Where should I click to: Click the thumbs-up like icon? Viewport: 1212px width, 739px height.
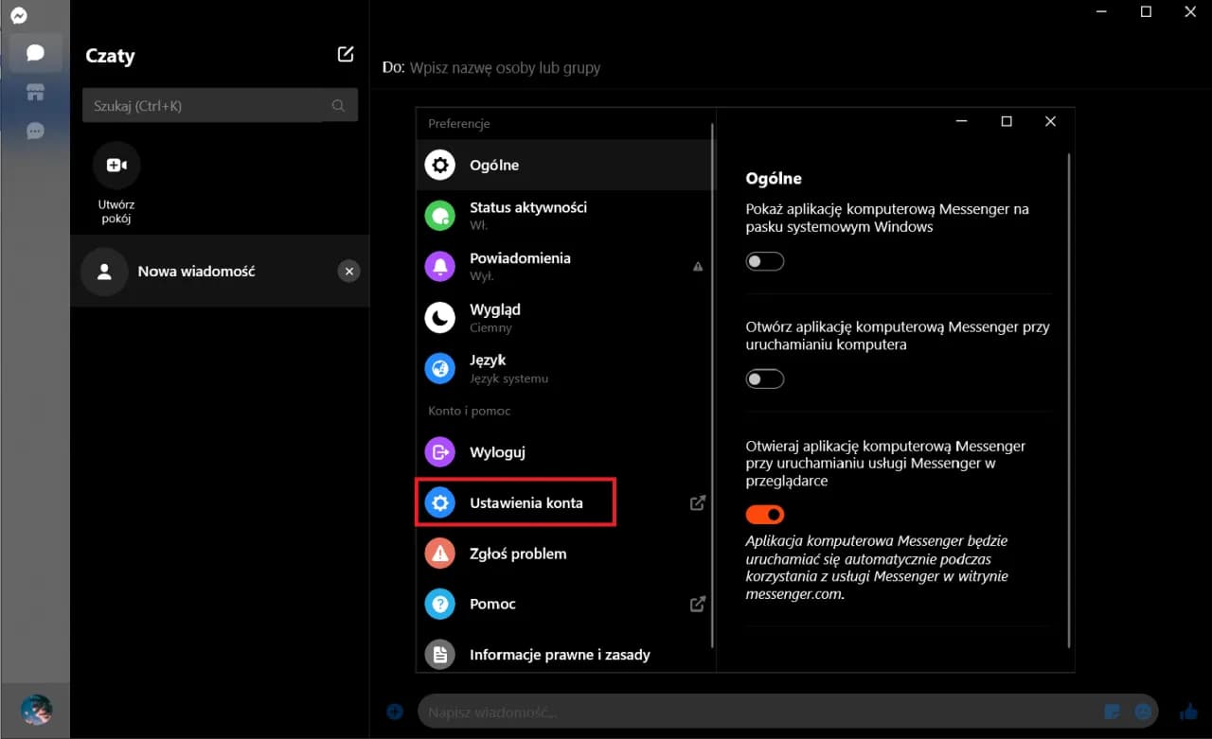1188,712
